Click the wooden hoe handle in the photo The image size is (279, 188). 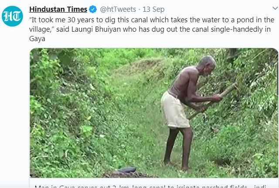214,101
